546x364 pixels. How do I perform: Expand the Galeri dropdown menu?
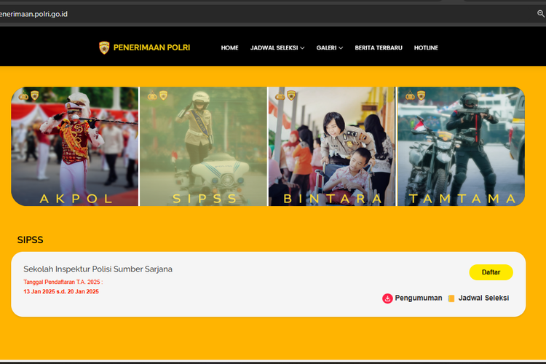(x=330, y=48)
